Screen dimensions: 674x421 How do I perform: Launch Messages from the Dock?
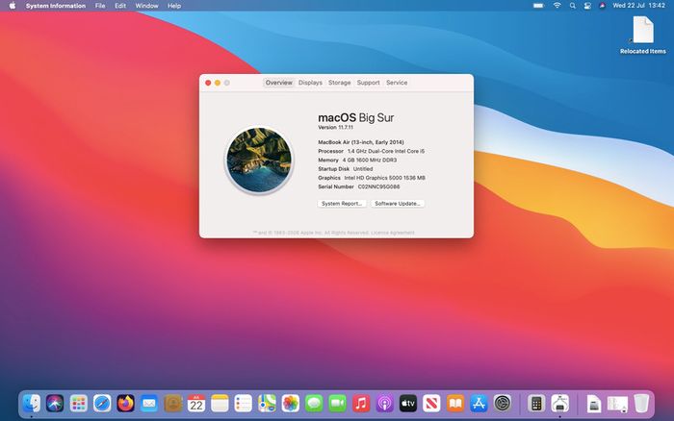pyautogui.click(x=314, y=404)
